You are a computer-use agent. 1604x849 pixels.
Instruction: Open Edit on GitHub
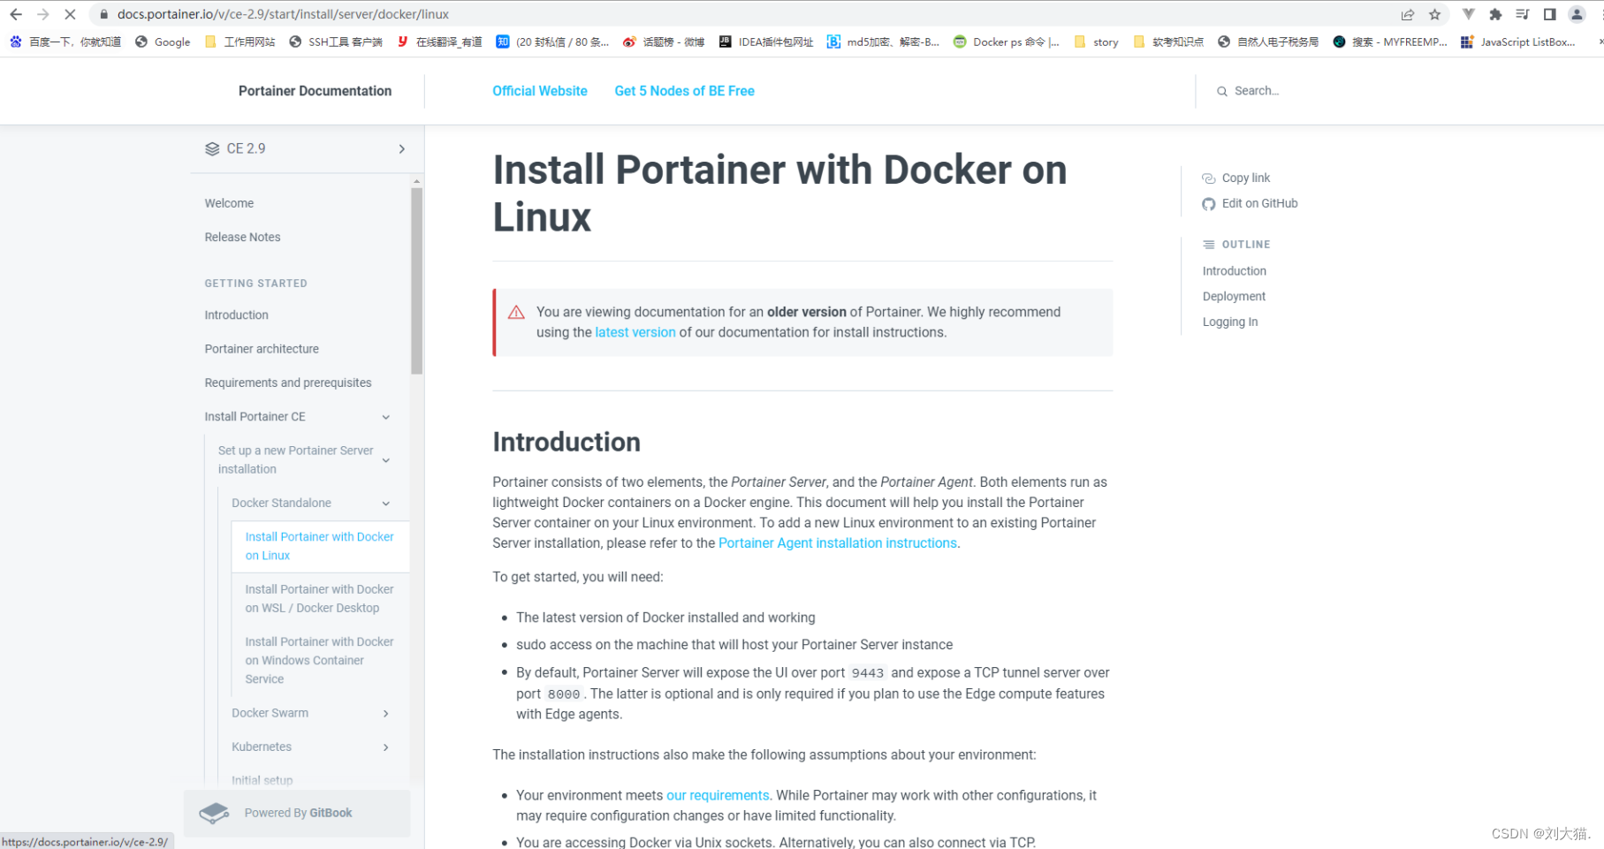[1250, 203]
